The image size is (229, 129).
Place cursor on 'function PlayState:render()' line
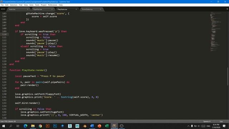click(x=28, y=70)
